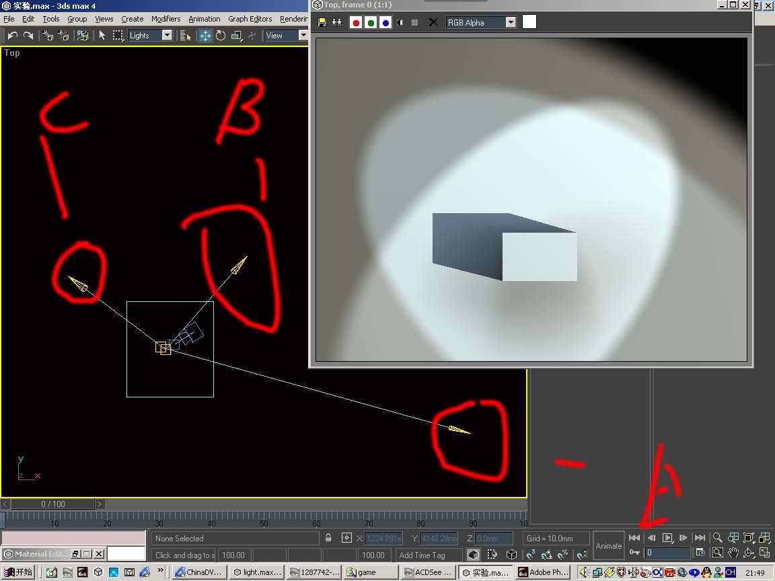Switch to the light.max taskbar button
This screenshot has width=775, height=581.
tap(257, 572)
